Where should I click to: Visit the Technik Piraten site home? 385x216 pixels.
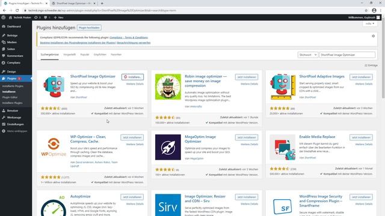click(20, 17)
